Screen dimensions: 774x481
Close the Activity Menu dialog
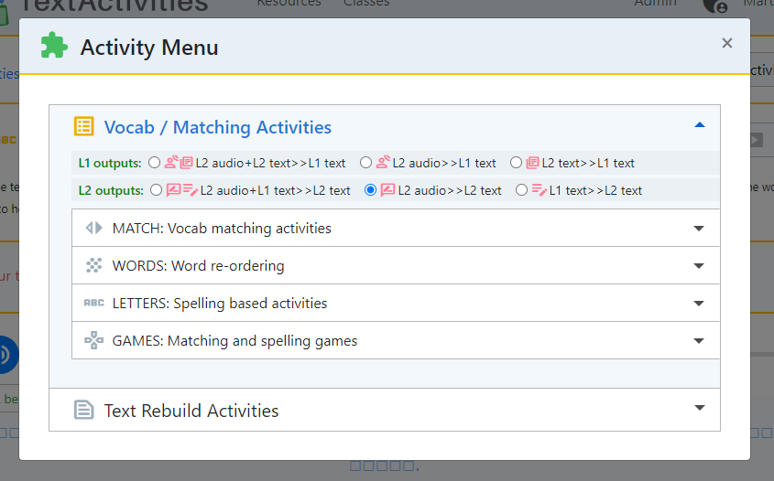(x=726, y=43)
